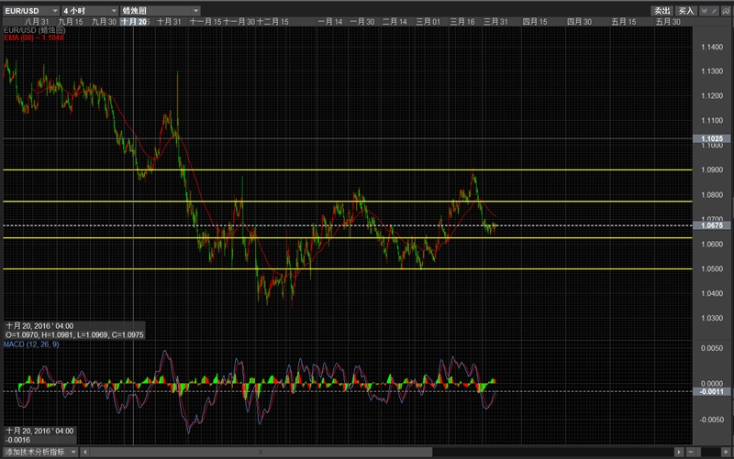Click the 1.0300 price axis label

(712, 318)
